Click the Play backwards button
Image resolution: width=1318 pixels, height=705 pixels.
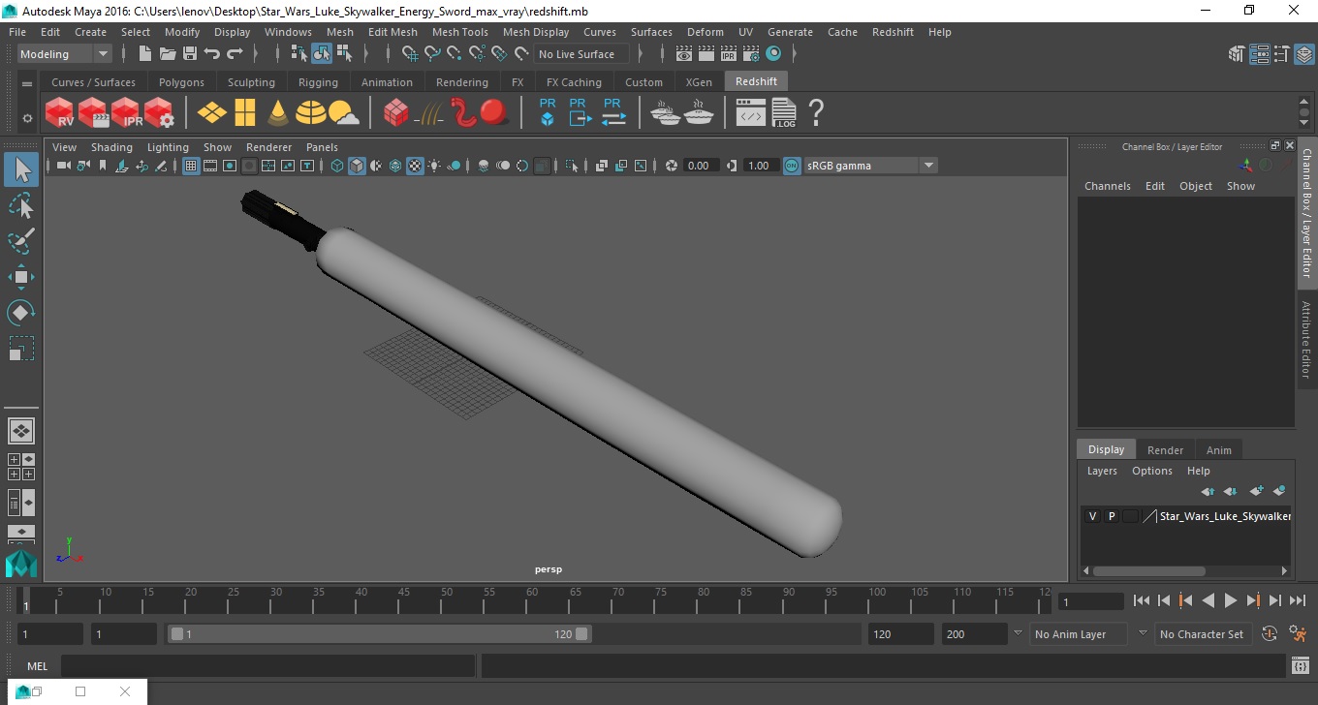(x=1208, y=600)
